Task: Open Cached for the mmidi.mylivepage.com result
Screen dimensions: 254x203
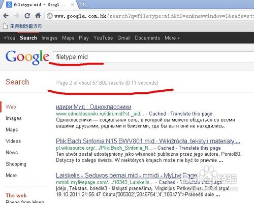Action: coord(167,182)
